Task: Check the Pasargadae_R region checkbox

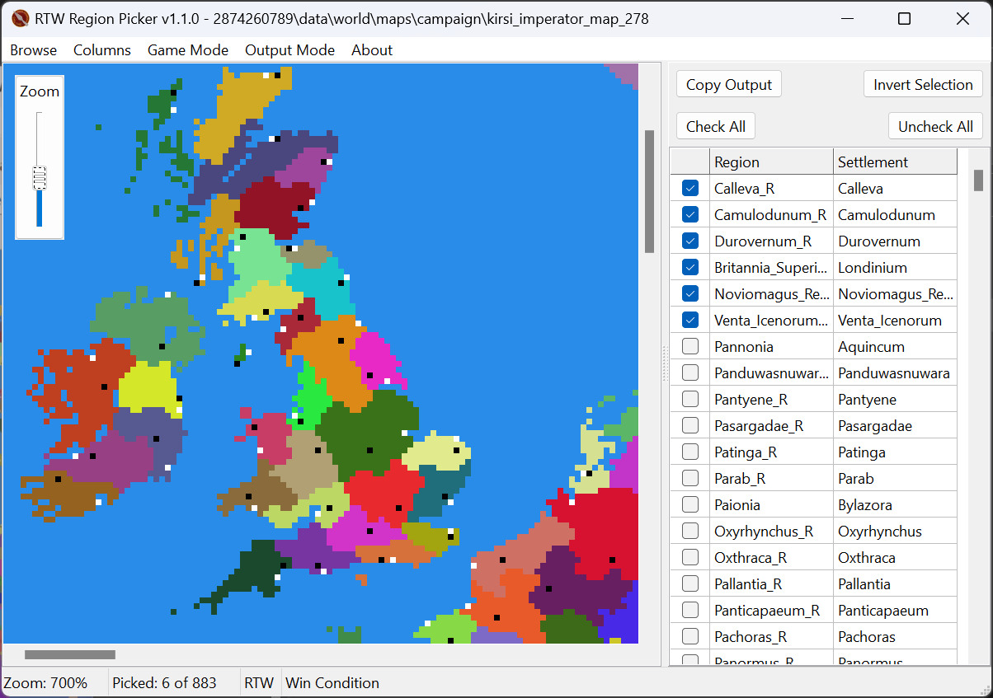Action: pyautogui.click(x=690, y=426)
